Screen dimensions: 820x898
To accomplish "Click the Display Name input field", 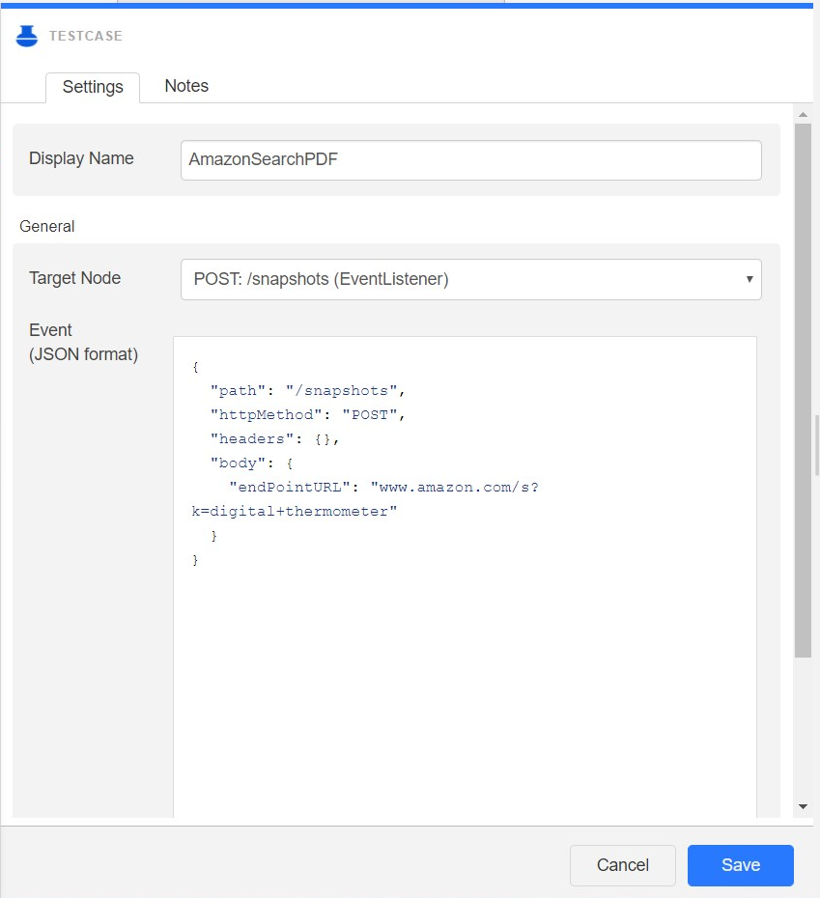I will click(470, 160).
